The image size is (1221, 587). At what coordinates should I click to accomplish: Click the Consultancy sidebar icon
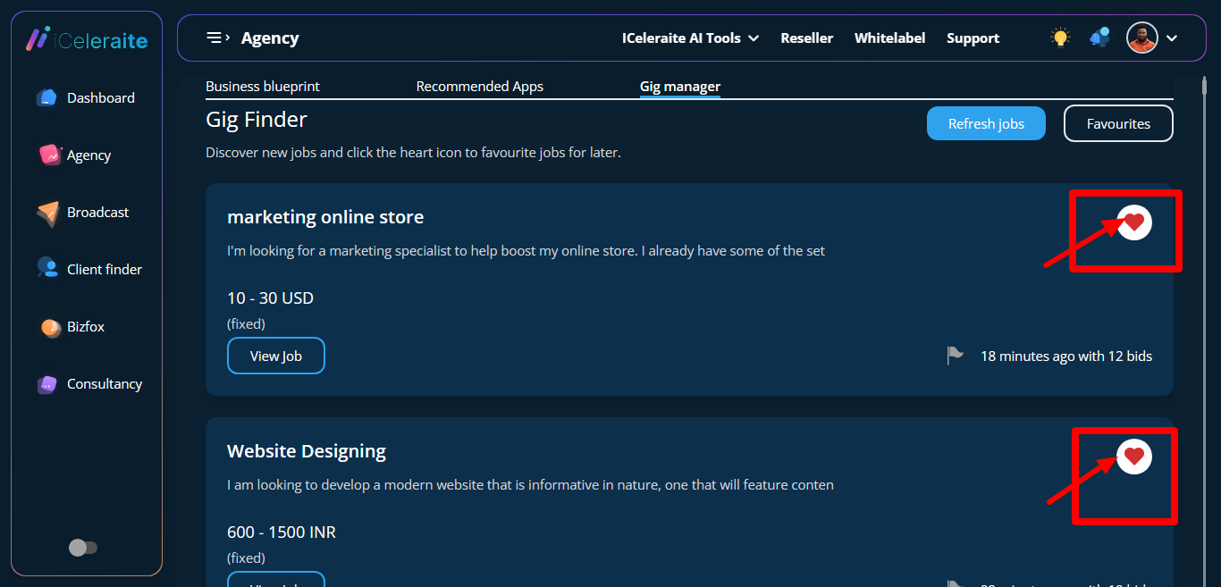point(47,384)
